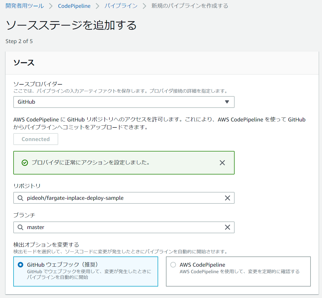The image size is (322, 298).
Task: Click the プロバイダに正常にアクションを設定しました message
Action: (x=91, y=162)
